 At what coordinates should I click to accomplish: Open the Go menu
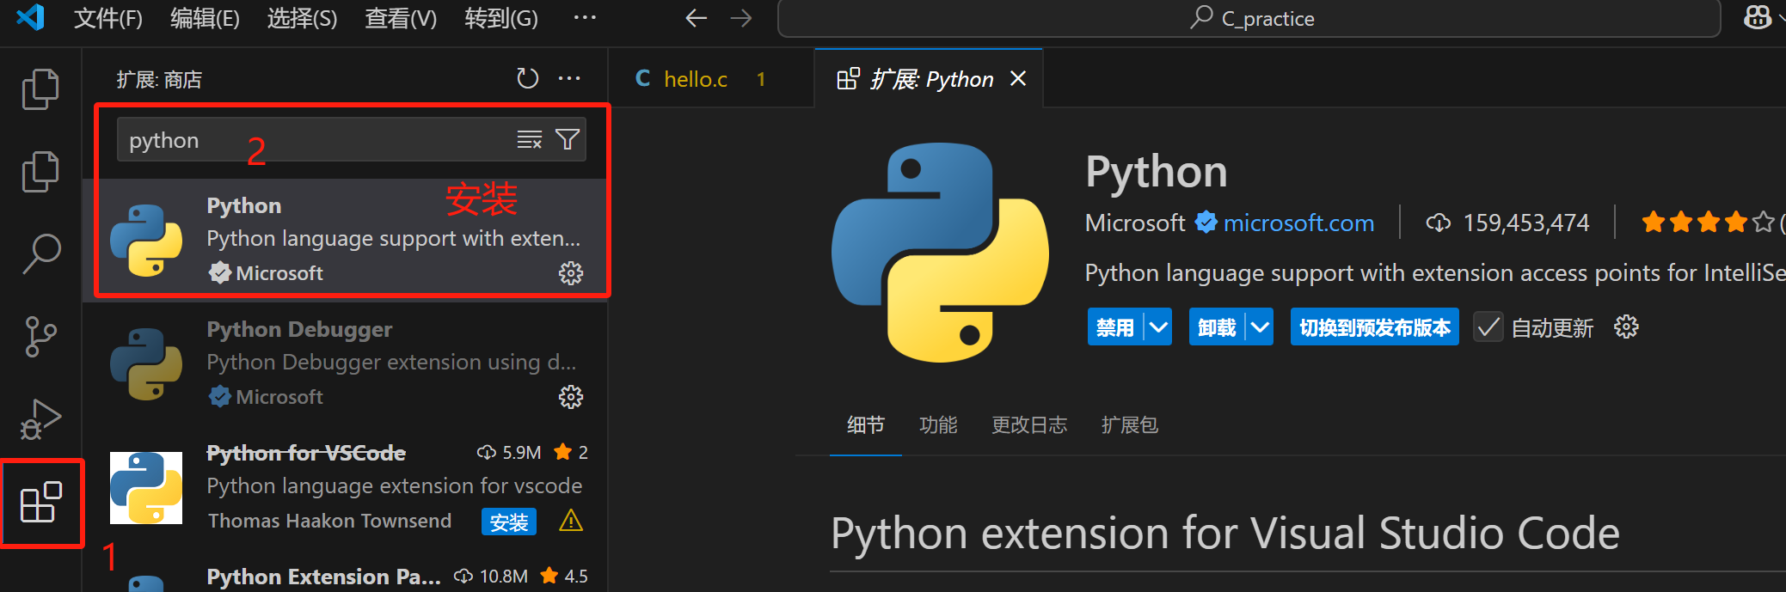pos(501,18)
